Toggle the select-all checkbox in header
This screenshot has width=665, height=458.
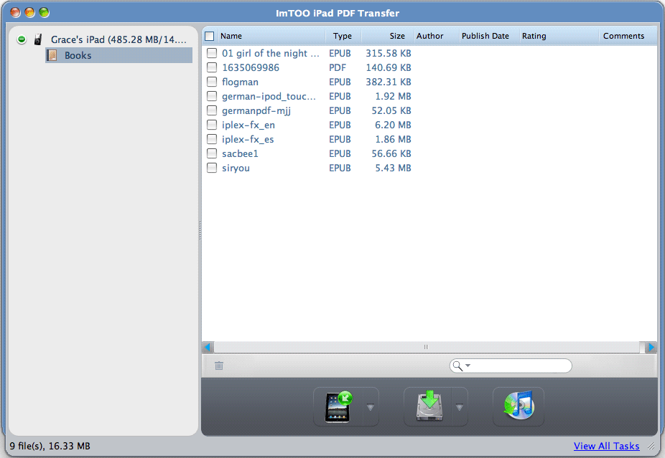pyautogui.click(x=210, y=36)
